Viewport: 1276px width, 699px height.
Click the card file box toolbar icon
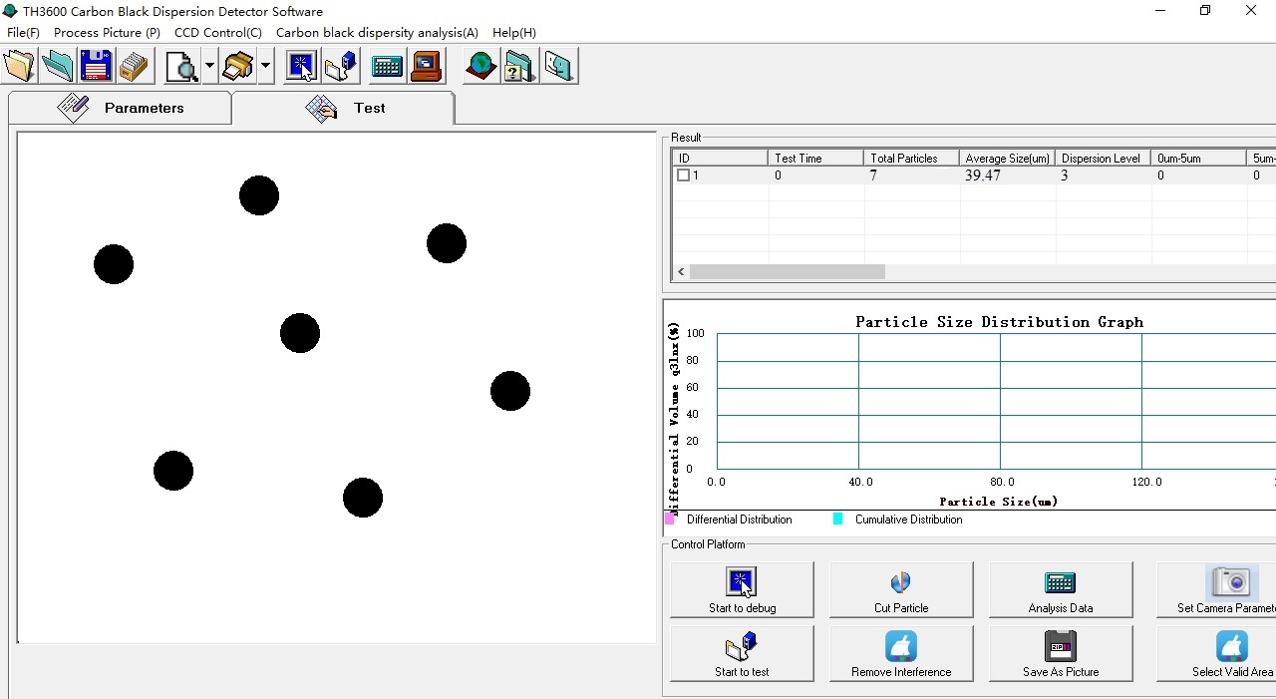[x=134, y=67]
